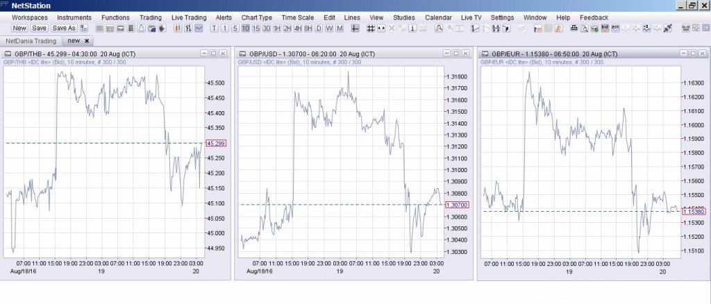
Task: Click the print icon in toolbar
Action: point(574,28)
